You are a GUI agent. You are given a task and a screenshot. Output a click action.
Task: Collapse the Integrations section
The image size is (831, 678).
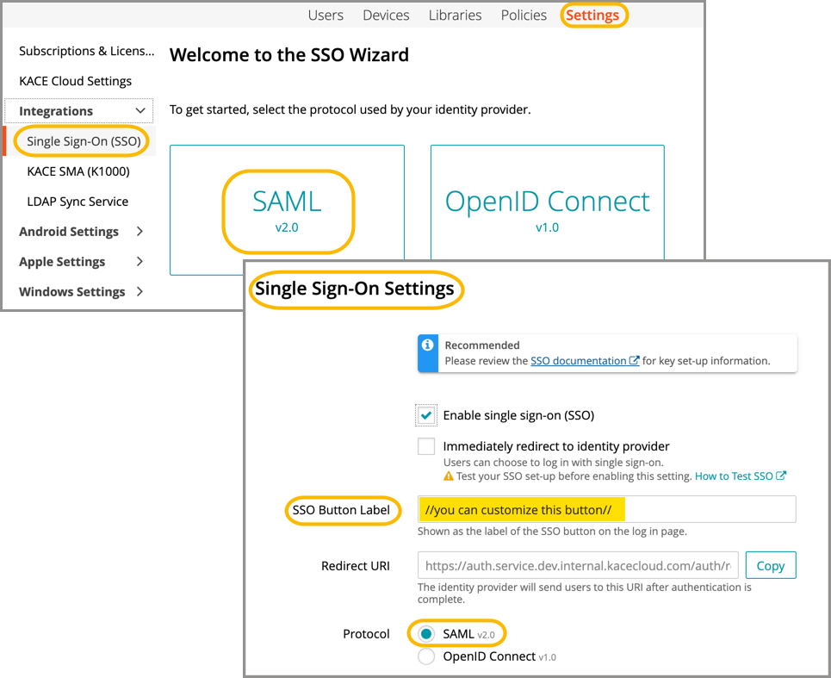(140, 111)
